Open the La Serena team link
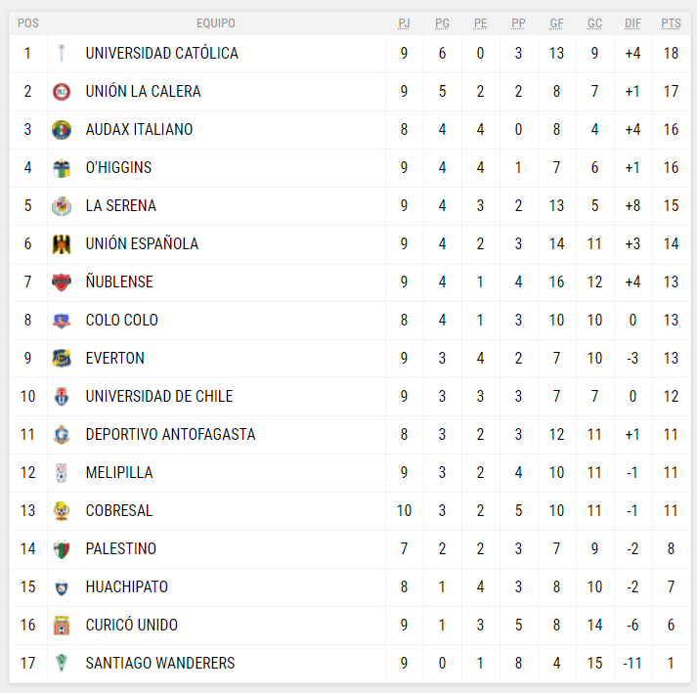The height and width of the screenshot is (693, 697). tap(120, 206)
